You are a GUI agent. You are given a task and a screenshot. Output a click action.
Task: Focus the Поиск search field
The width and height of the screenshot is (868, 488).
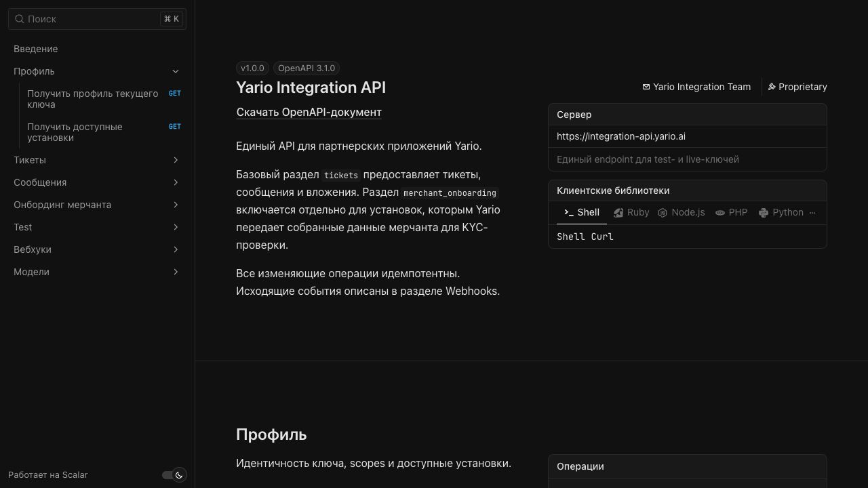click(x=97, y=19)
